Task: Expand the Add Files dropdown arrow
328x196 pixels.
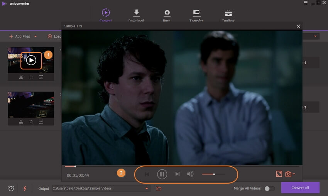Action: point(36,36)
